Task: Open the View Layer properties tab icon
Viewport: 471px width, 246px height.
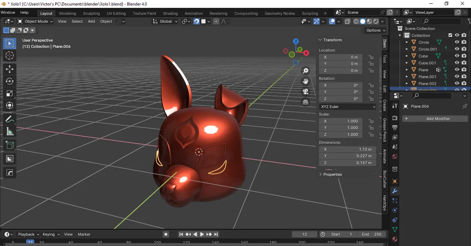Action: click(395, 137)
